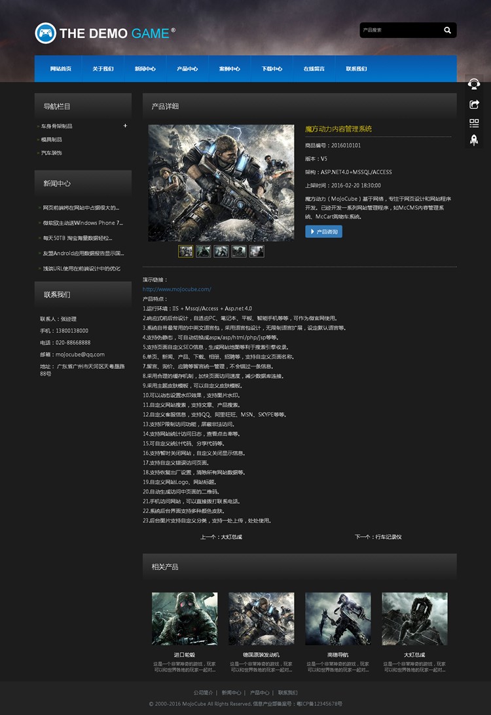Expand 车身骨架制品 with plus icon
491x715 pixels.
pyautogui.click(x=125, y=125)
